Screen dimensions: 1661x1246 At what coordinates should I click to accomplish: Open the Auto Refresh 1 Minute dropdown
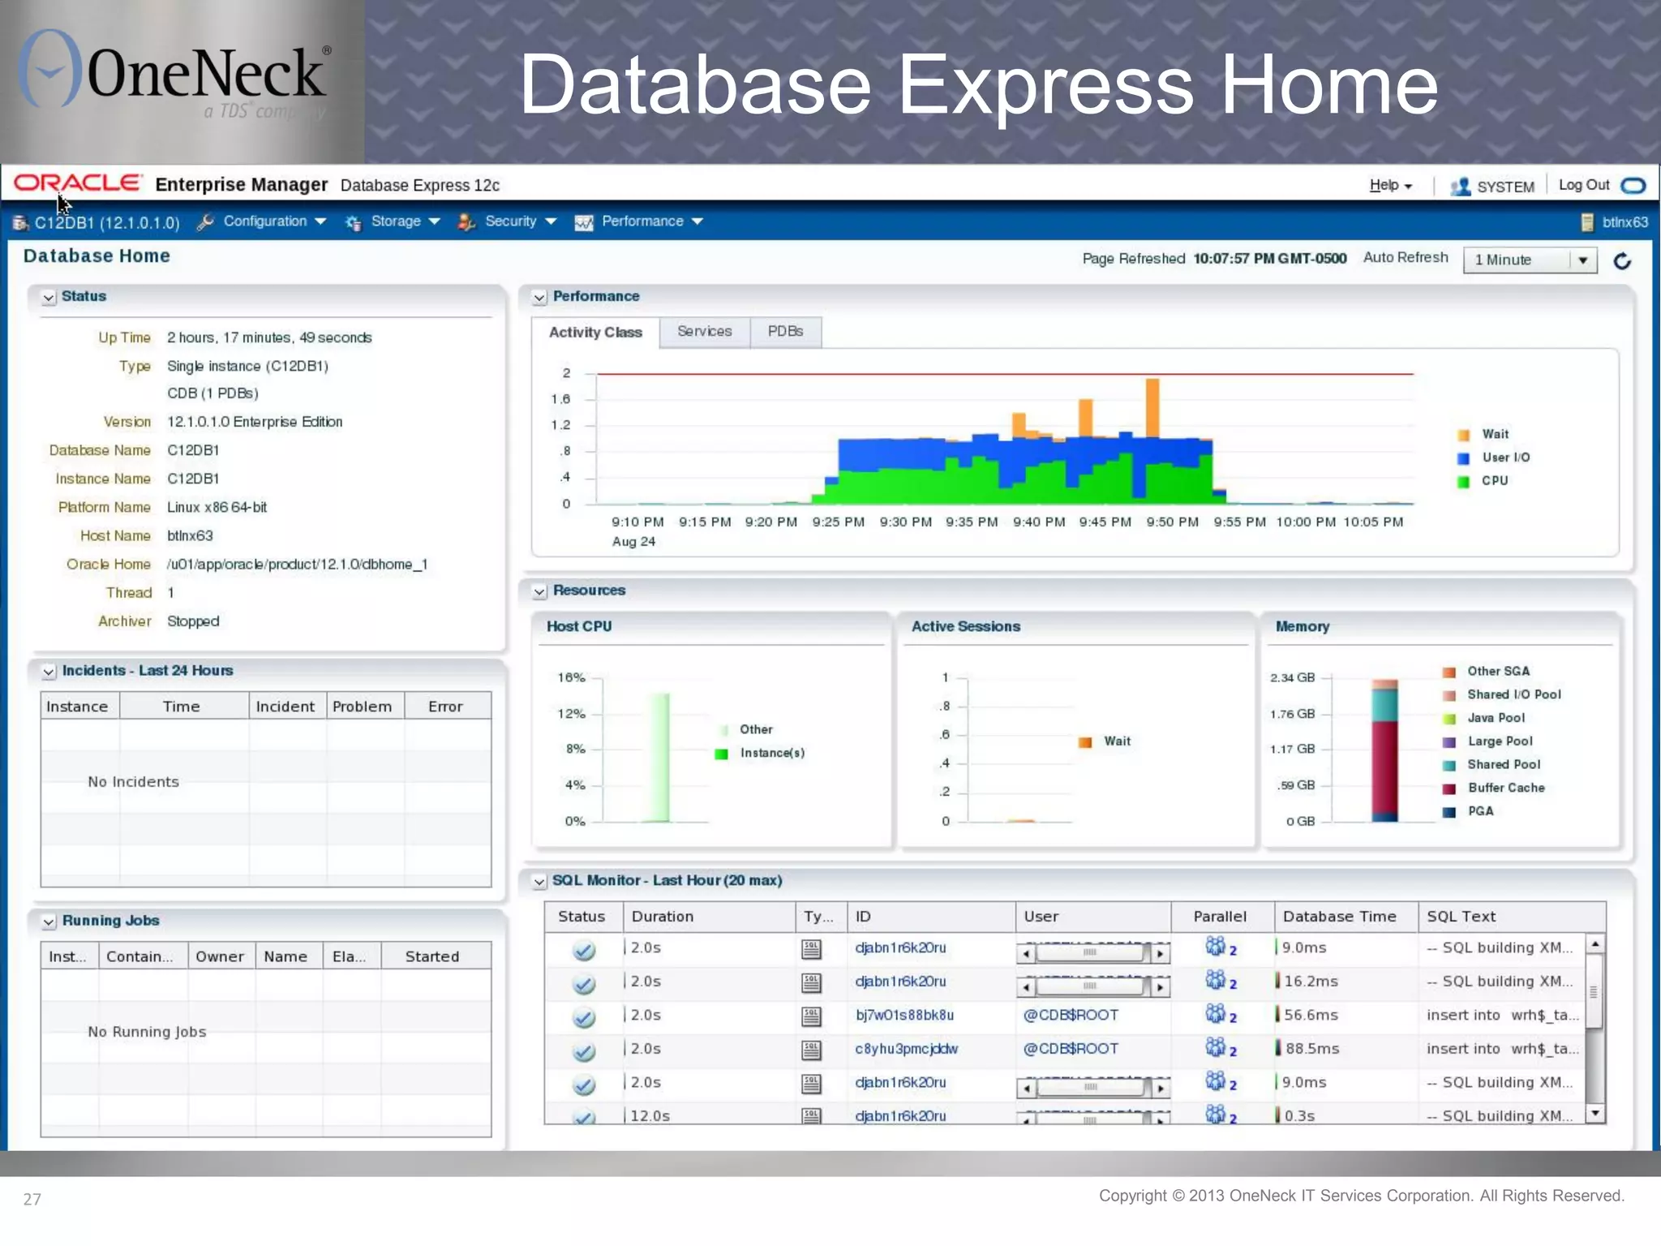[x=1530, y=260]
